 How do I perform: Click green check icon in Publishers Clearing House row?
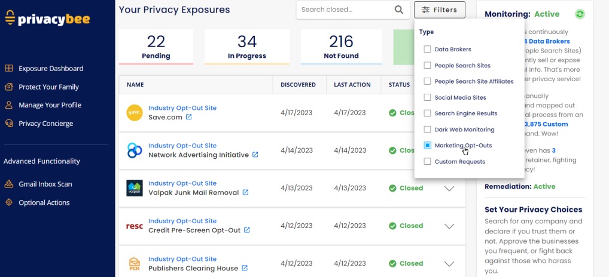pyautogui.click(x=392, y=263)
